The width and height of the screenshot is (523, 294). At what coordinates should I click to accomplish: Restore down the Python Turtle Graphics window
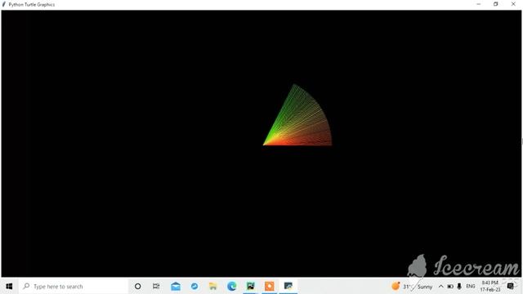click(496, 4)
